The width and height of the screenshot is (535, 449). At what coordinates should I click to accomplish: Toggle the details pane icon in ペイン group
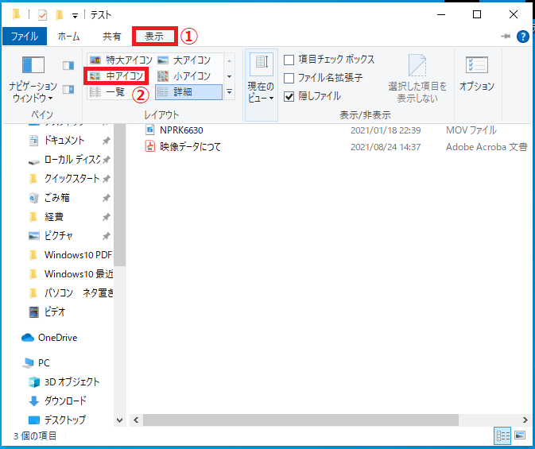pos(68,89)
